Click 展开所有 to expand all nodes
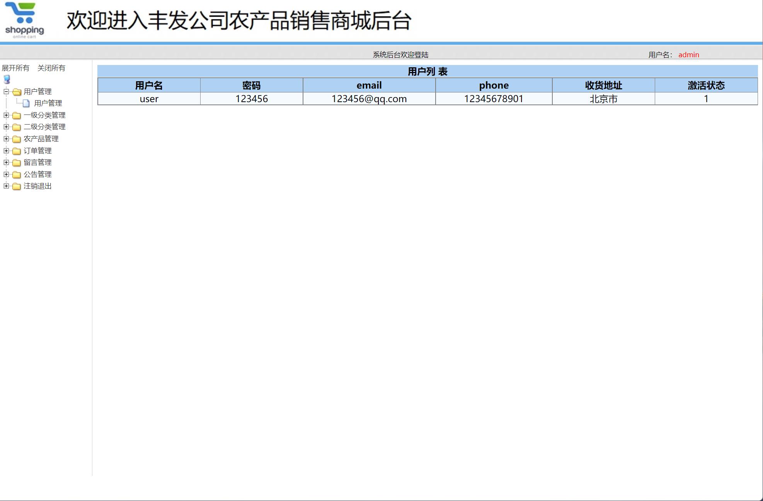 point(16,68)
